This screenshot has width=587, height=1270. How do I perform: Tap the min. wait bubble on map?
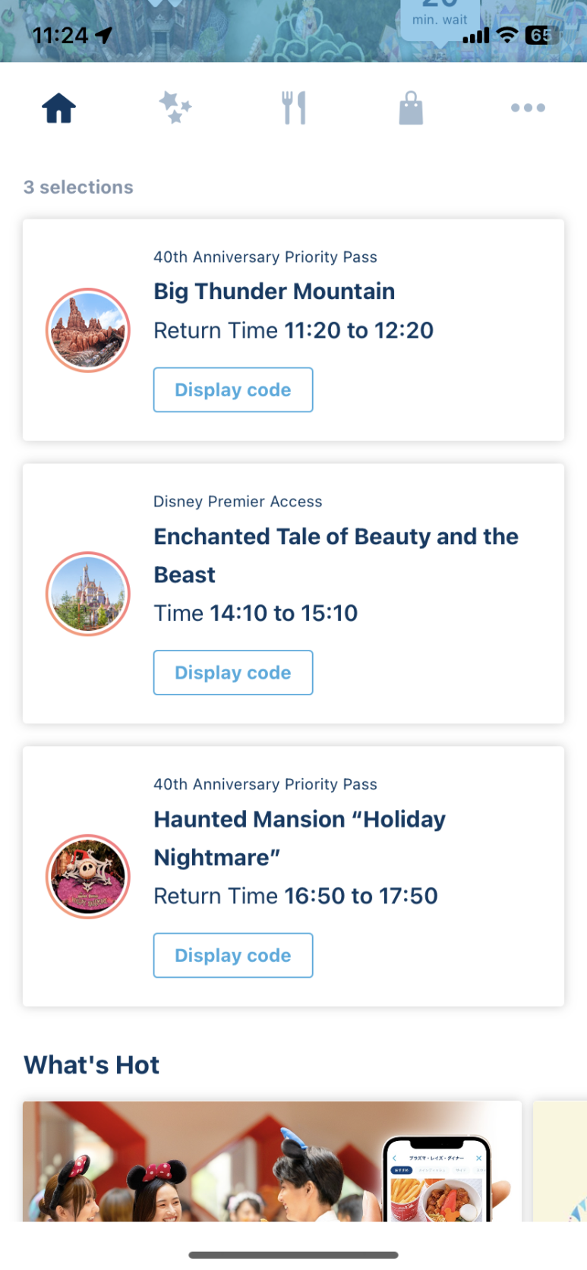(440, 17)
